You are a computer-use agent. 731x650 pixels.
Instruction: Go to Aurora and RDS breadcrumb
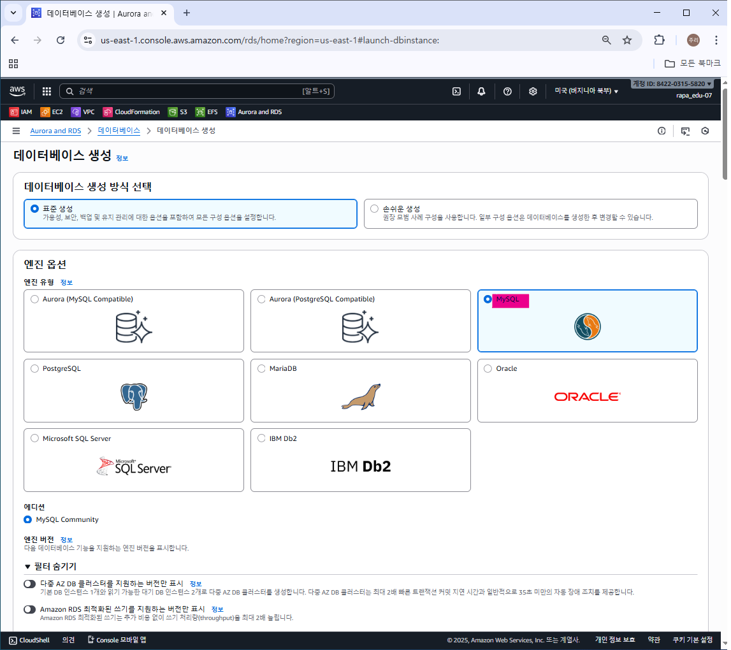coord(55,131)
